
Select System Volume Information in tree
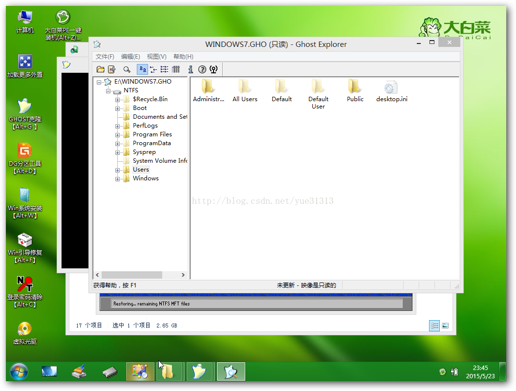(x=160, y=161)
